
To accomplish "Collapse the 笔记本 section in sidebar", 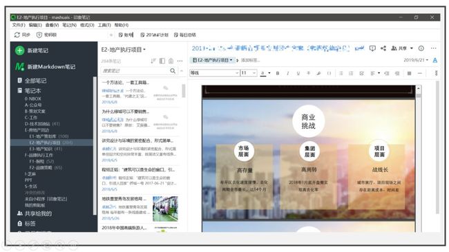I will 29,91.
